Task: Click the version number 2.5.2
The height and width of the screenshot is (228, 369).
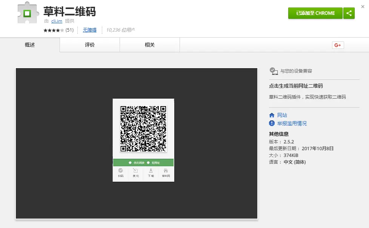Action: pos(289,142)
